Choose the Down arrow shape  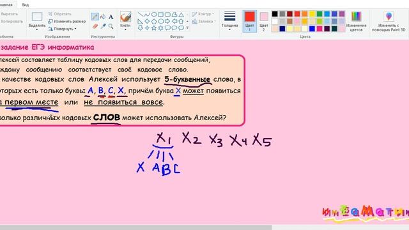141,28
